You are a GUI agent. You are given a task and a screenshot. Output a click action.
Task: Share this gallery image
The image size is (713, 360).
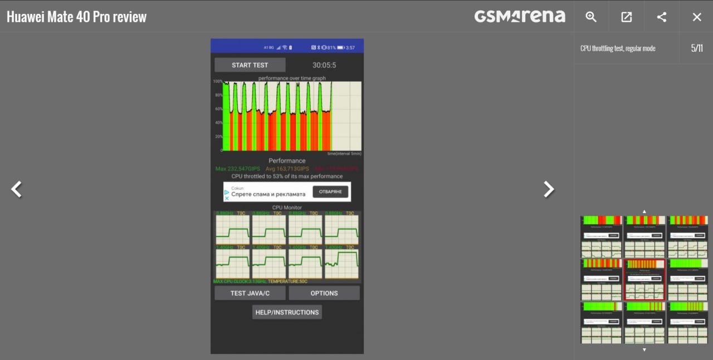tap(662, 17)
